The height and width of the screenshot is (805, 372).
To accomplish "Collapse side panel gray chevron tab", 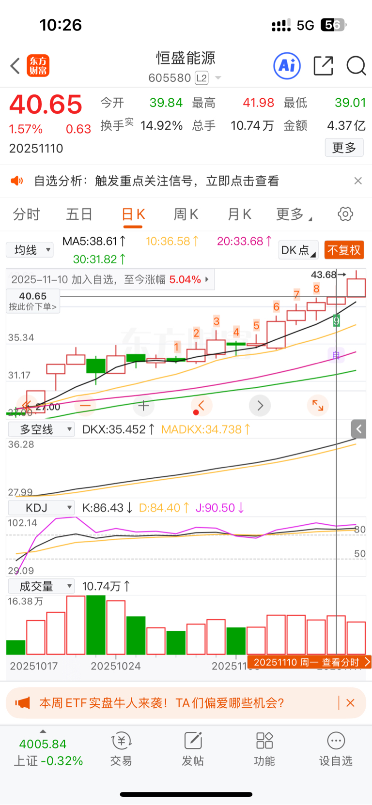I will (358, 429).
